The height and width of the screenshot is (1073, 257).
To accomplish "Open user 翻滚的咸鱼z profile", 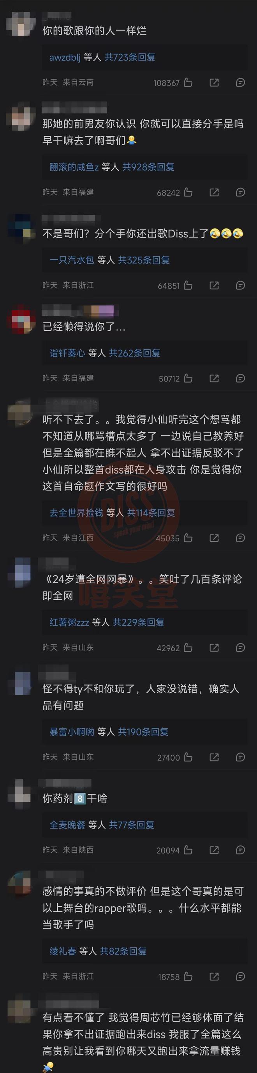I will [74, 167].
